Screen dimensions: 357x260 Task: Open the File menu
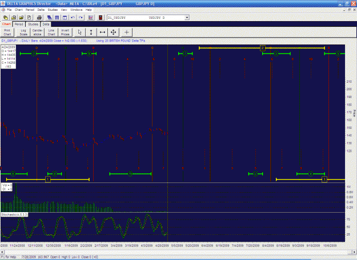(x=9, y=10)
